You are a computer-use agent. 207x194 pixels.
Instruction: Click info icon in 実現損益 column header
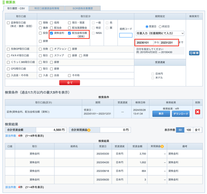(x=162, y=146)
